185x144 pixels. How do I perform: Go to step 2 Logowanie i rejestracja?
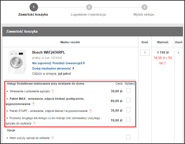pos(89,7)
